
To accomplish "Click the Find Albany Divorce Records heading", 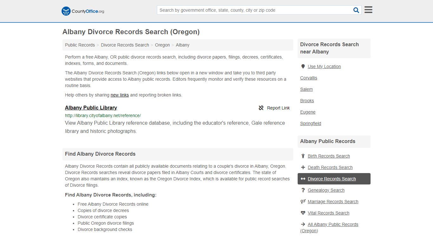I will tap(100, 154).
